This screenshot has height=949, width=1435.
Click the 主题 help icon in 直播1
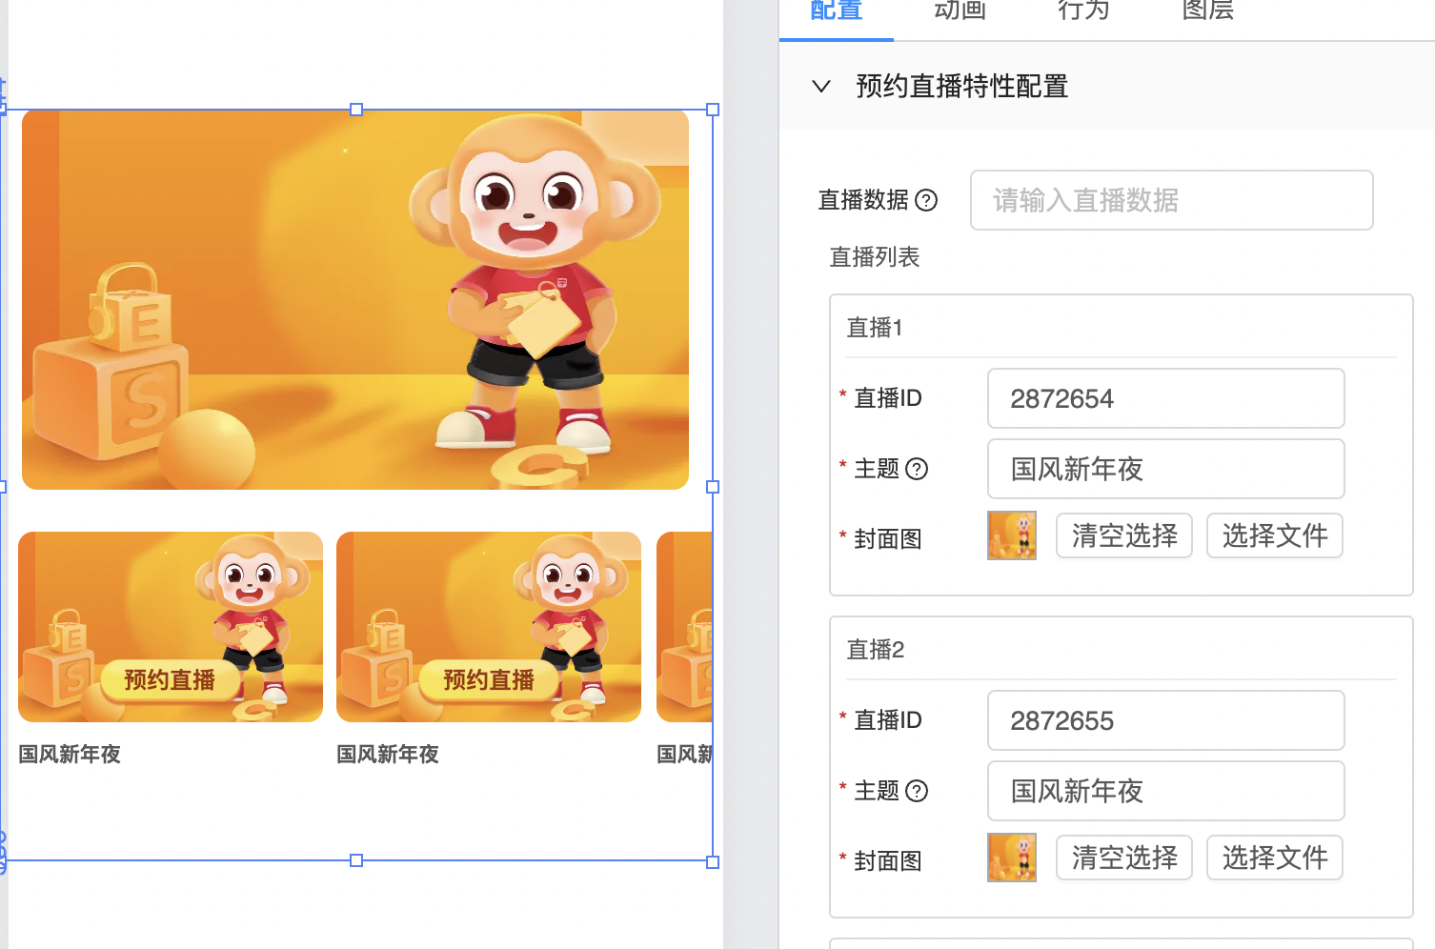click(x=917, y=469)
